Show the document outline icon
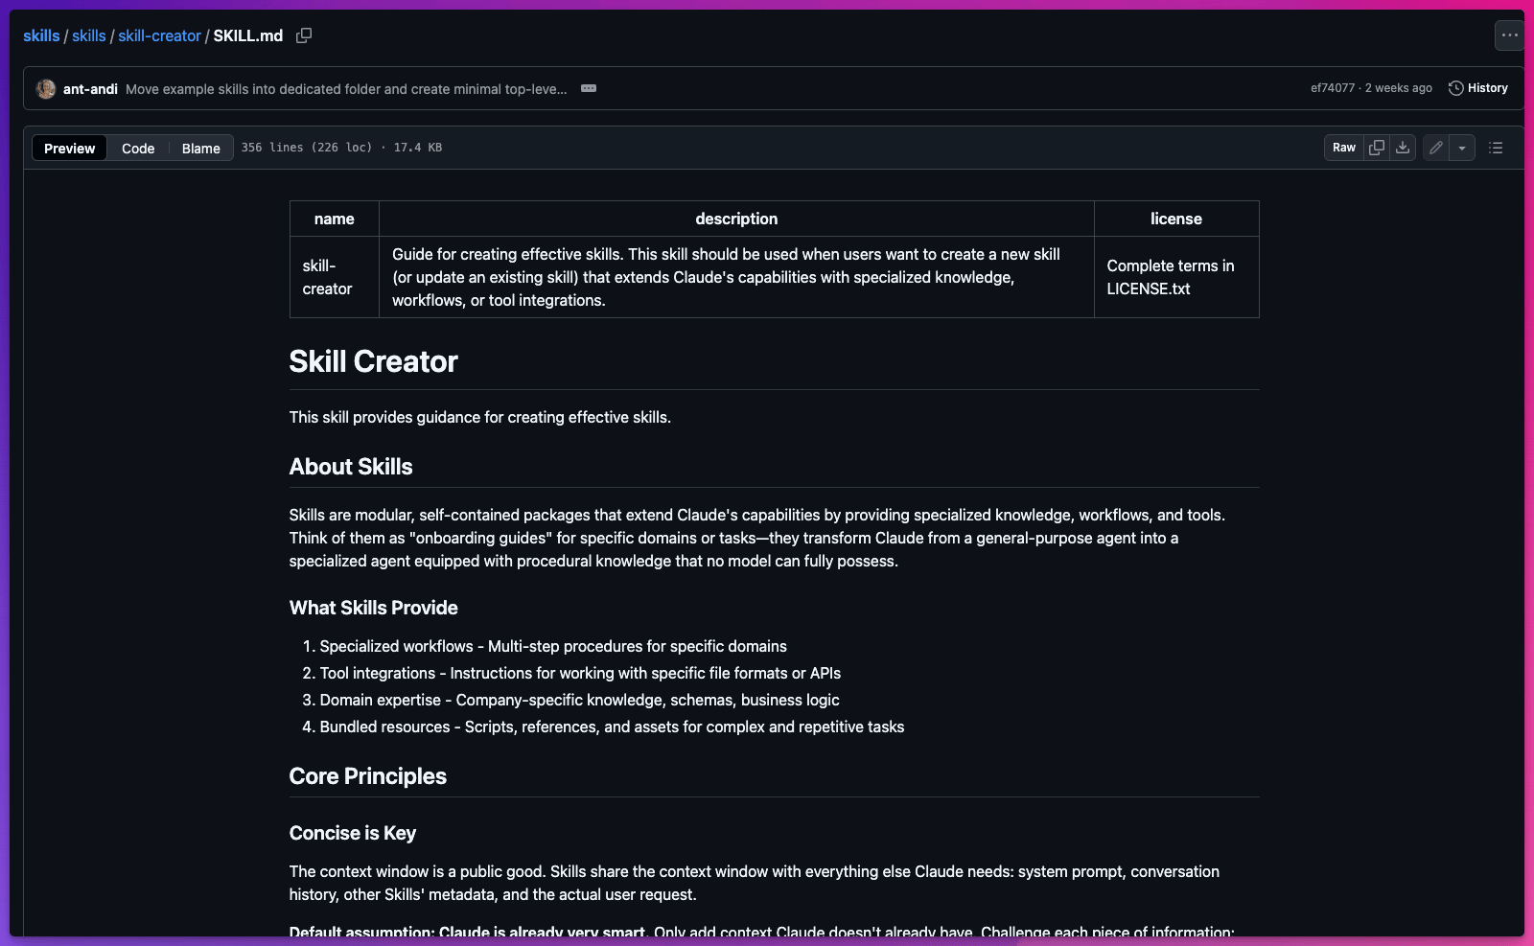1534x946 pixels. click(x=1496, y=148)
